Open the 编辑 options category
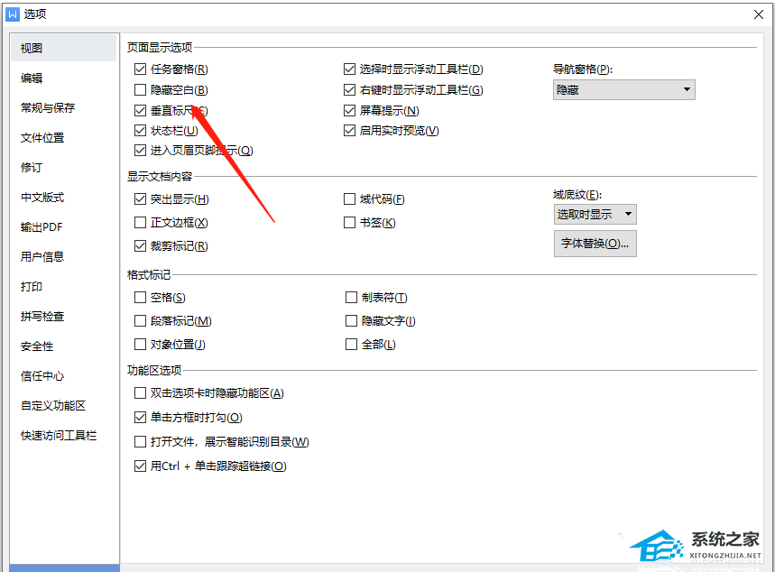Viewport: 775px width, 572px height. pyautogui.click(x=32, y=78)
